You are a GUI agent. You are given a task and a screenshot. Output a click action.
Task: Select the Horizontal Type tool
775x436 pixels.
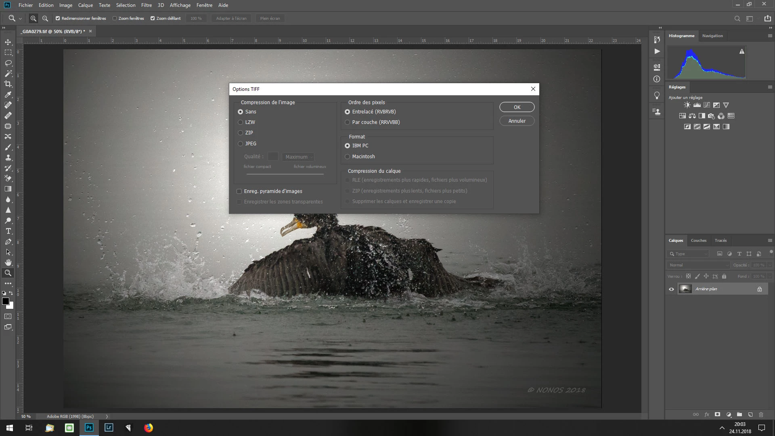click(8, 231)
